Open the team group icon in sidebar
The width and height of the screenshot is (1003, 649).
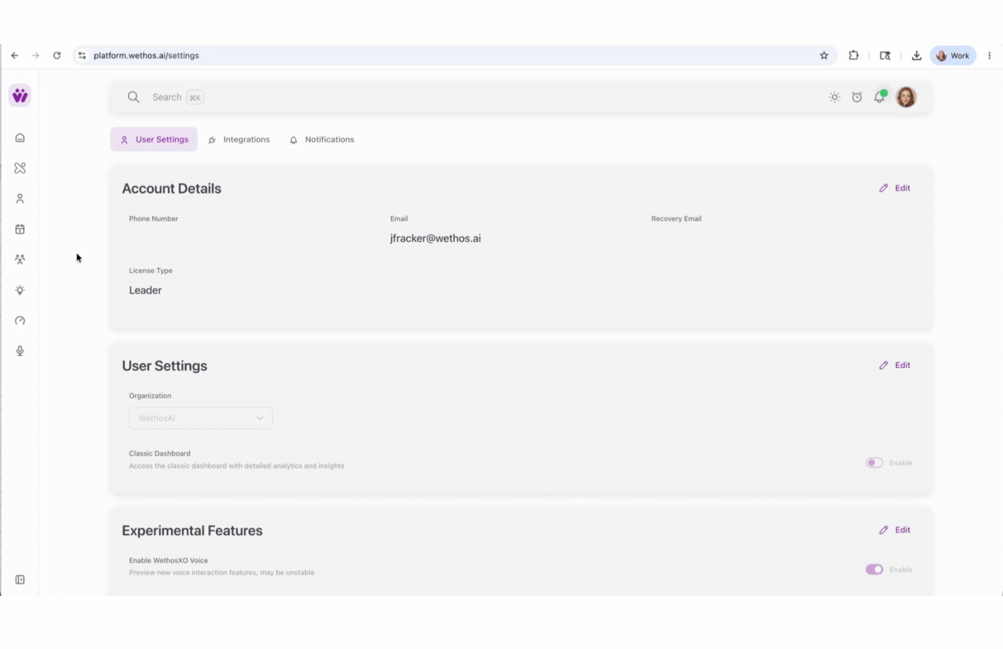(20, 260)
